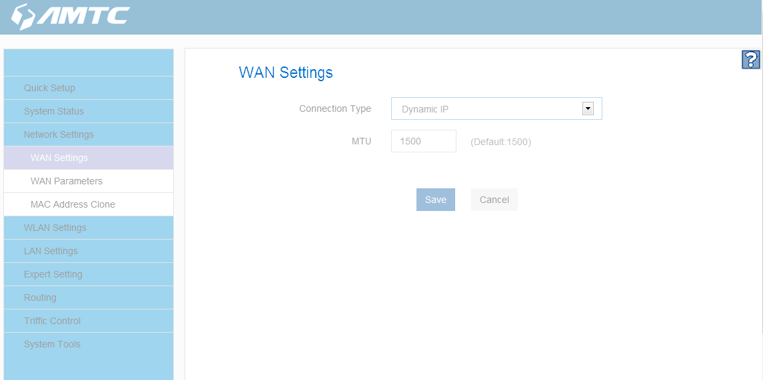
Task: Open the help question mark icon
Action: pos(751,60)
